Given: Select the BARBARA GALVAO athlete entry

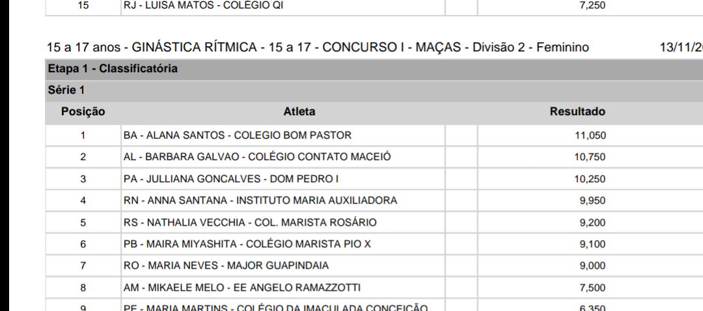Looking at the screenshot, I should point(256,157).
